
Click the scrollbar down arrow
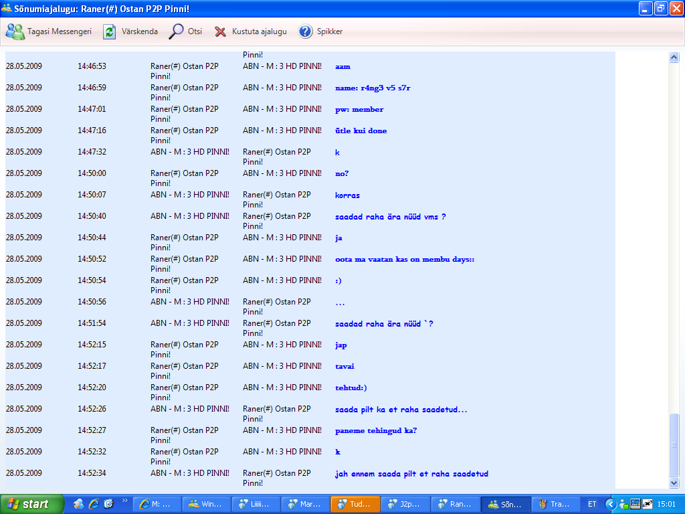(x=674, y=483)
